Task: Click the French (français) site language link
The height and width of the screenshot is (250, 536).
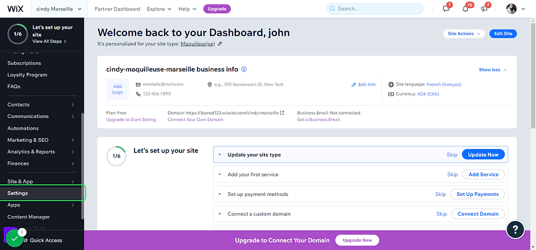Action: click(444, 84)
